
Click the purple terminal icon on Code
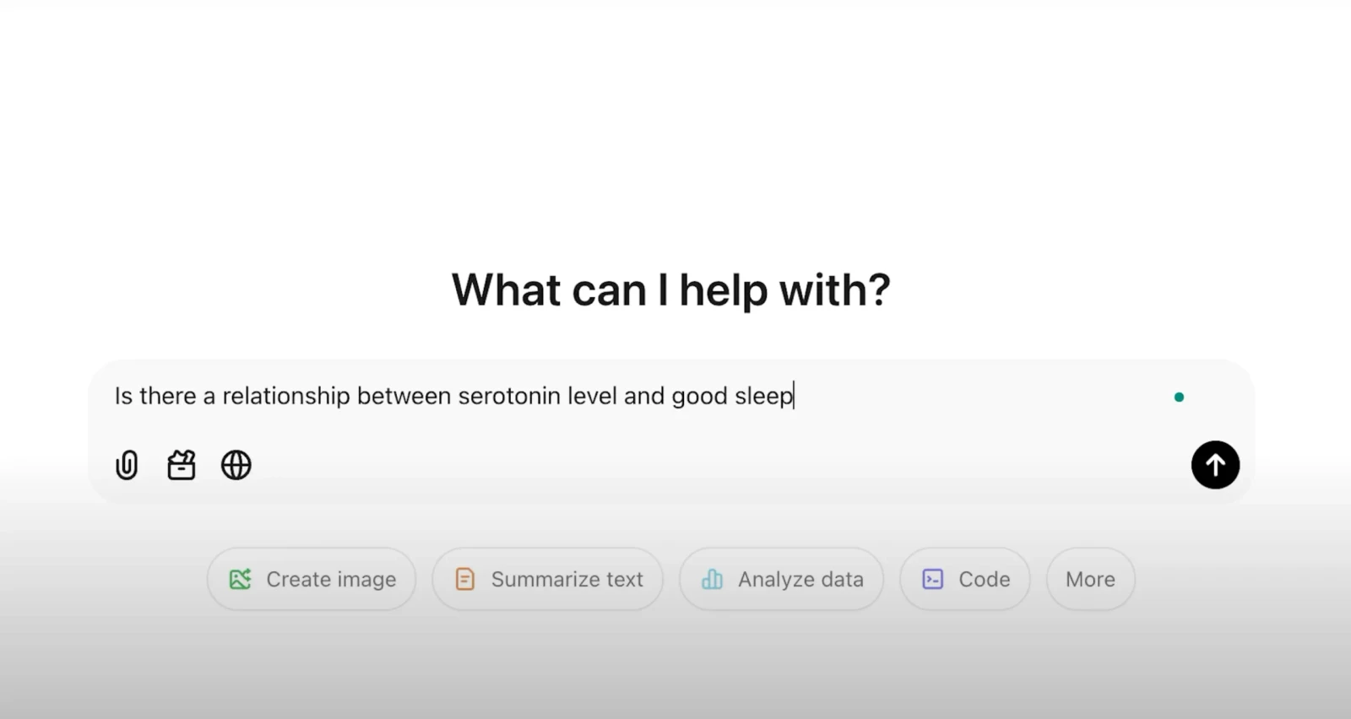pos(933,579)
